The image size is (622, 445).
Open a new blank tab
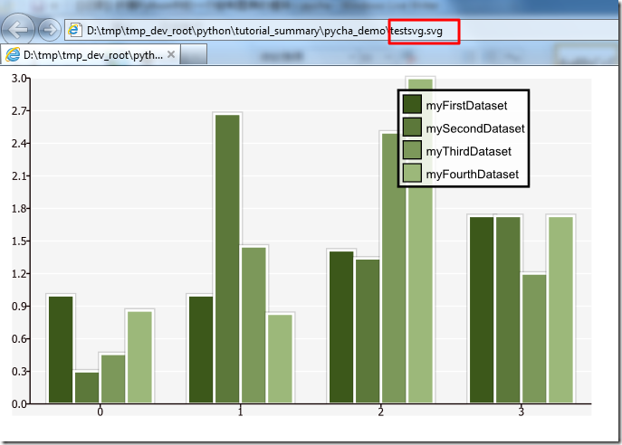[193, 54]
